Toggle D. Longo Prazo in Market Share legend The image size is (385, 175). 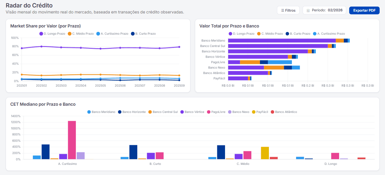[52, 34]
